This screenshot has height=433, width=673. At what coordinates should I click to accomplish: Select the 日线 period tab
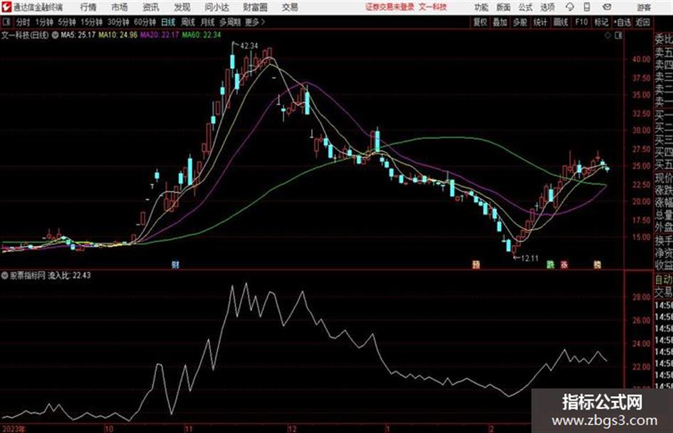(x=168, y=22)
